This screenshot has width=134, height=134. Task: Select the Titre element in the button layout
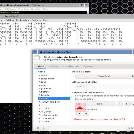(x=99, y=104)
